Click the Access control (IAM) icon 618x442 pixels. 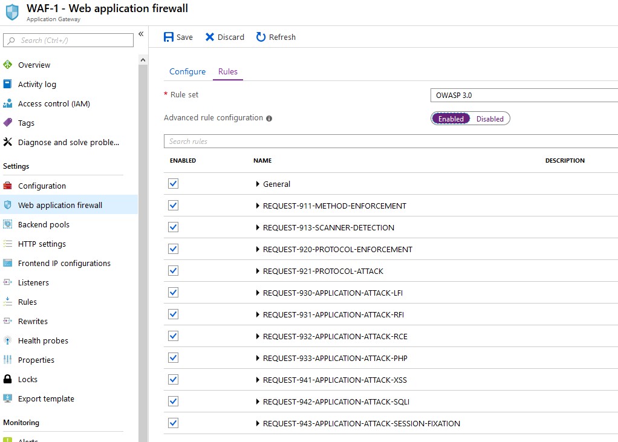tap(7, 103)
